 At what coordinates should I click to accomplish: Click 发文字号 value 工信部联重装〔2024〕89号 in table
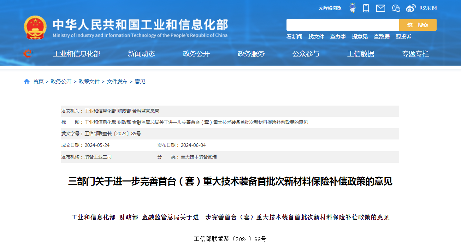click(x=113, y=134)
